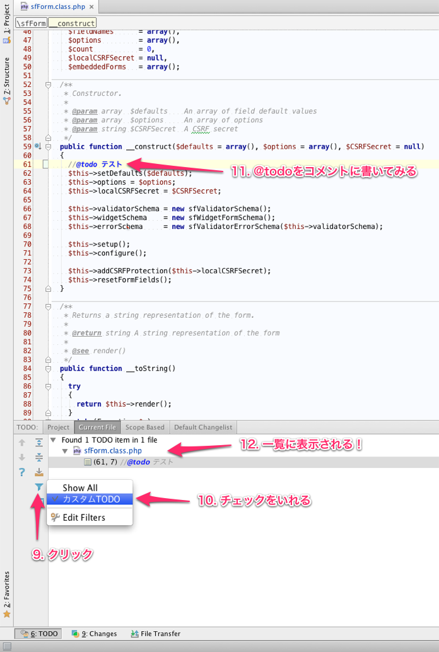Fold the __construct function at line 59
This screenshot has height=652, width=439.
tap(48, 146)
